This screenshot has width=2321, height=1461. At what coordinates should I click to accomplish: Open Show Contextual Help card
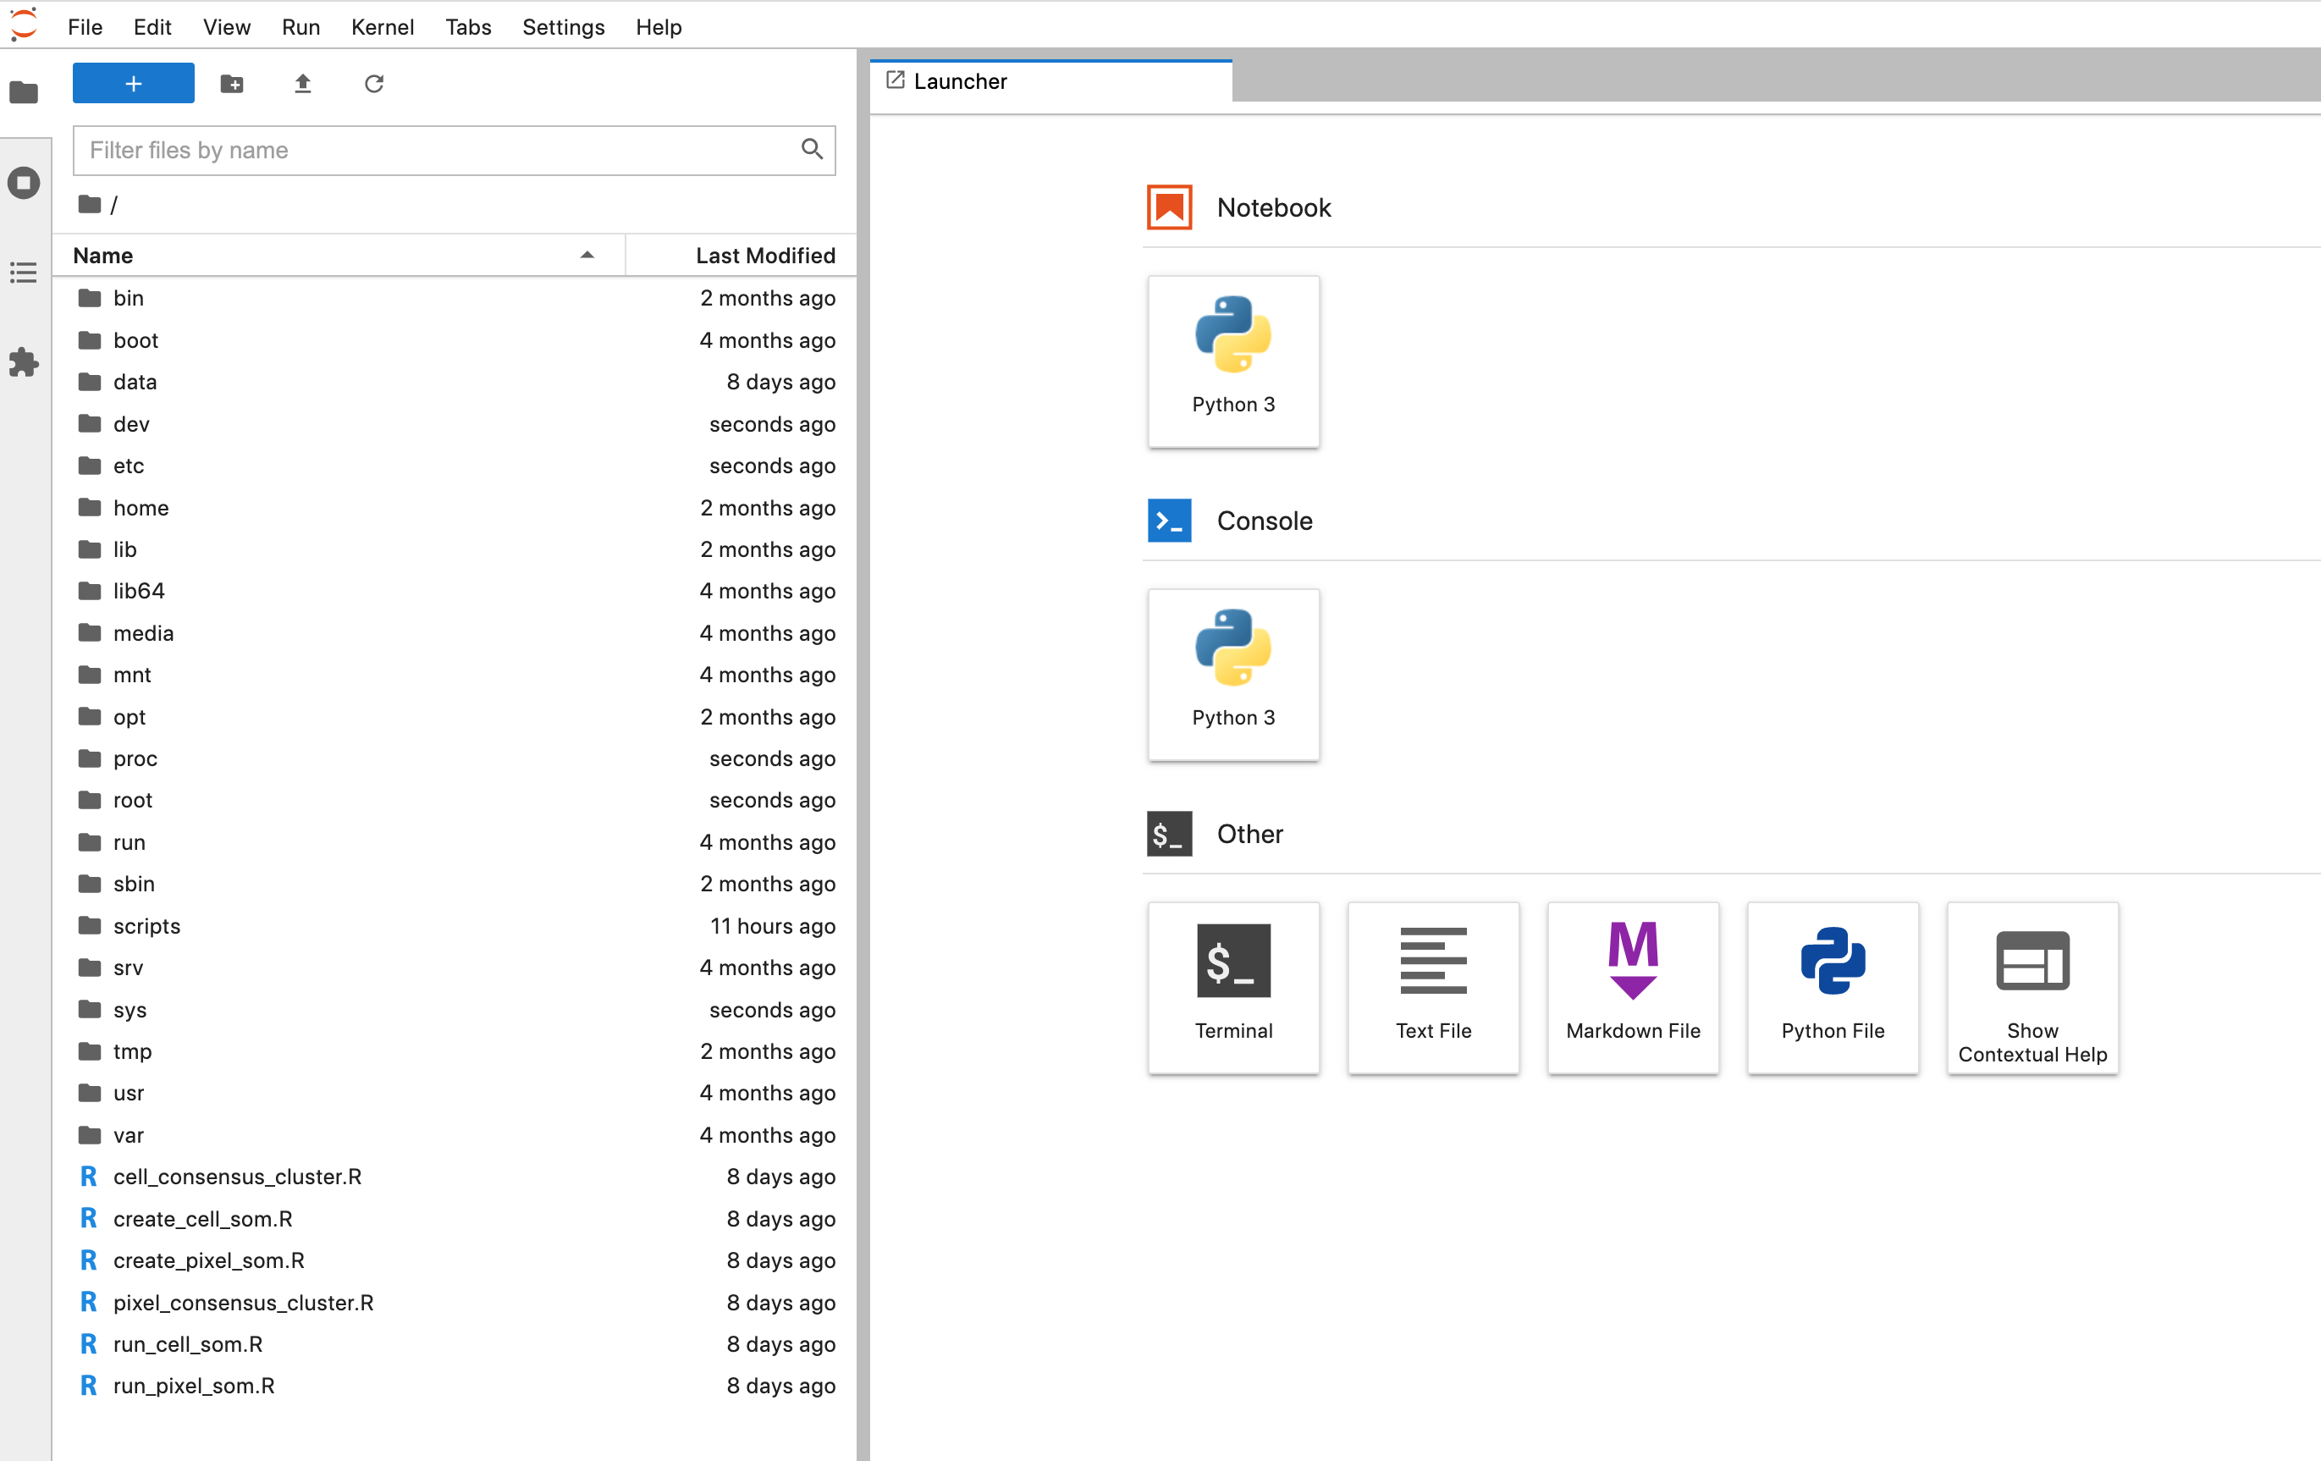(x=2031, y=987)
